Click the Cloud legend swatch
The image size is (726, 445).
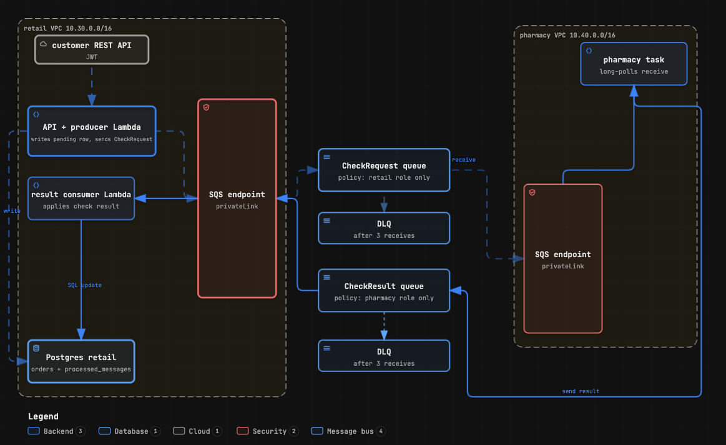click(179, 431)
